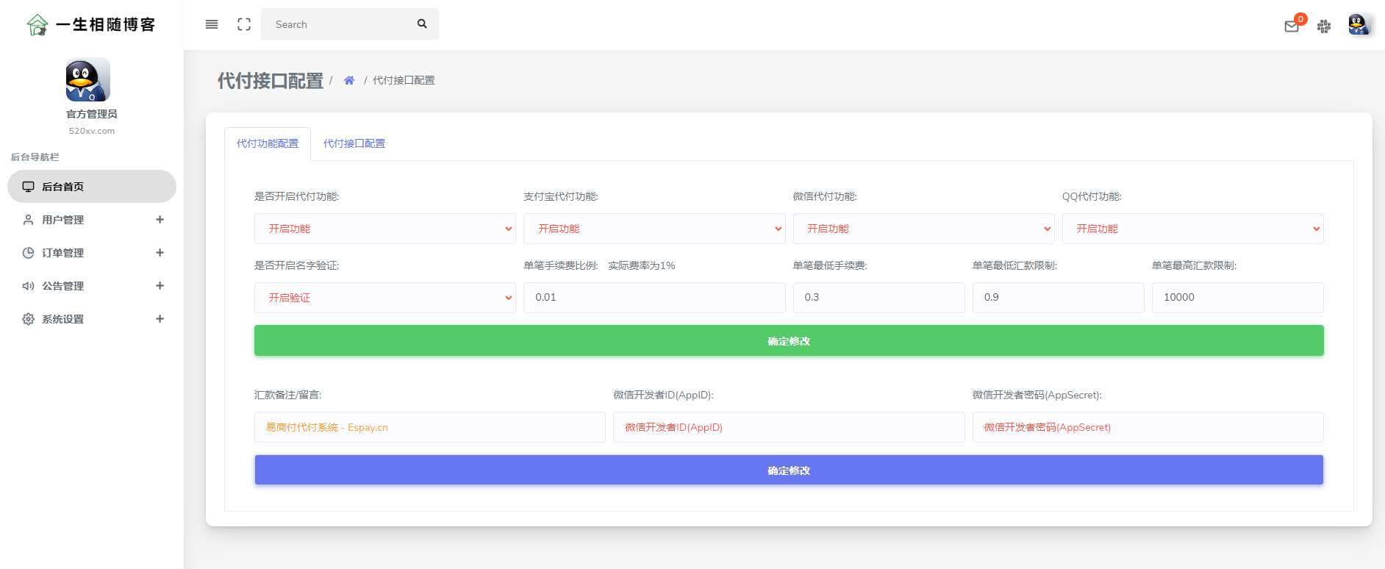Switch to the 代付接口配置 tab
Screen dimensions: 1385x569
tap(354, 143)
